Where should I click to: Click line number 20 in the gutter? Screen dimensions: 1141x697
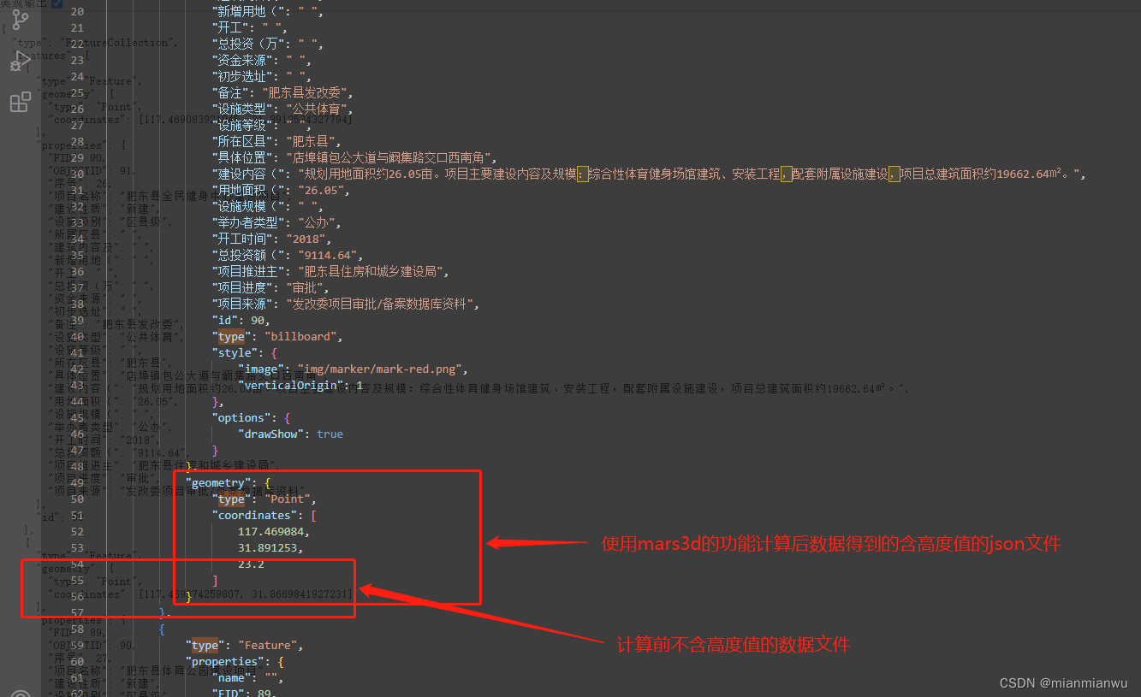[77, 12]
